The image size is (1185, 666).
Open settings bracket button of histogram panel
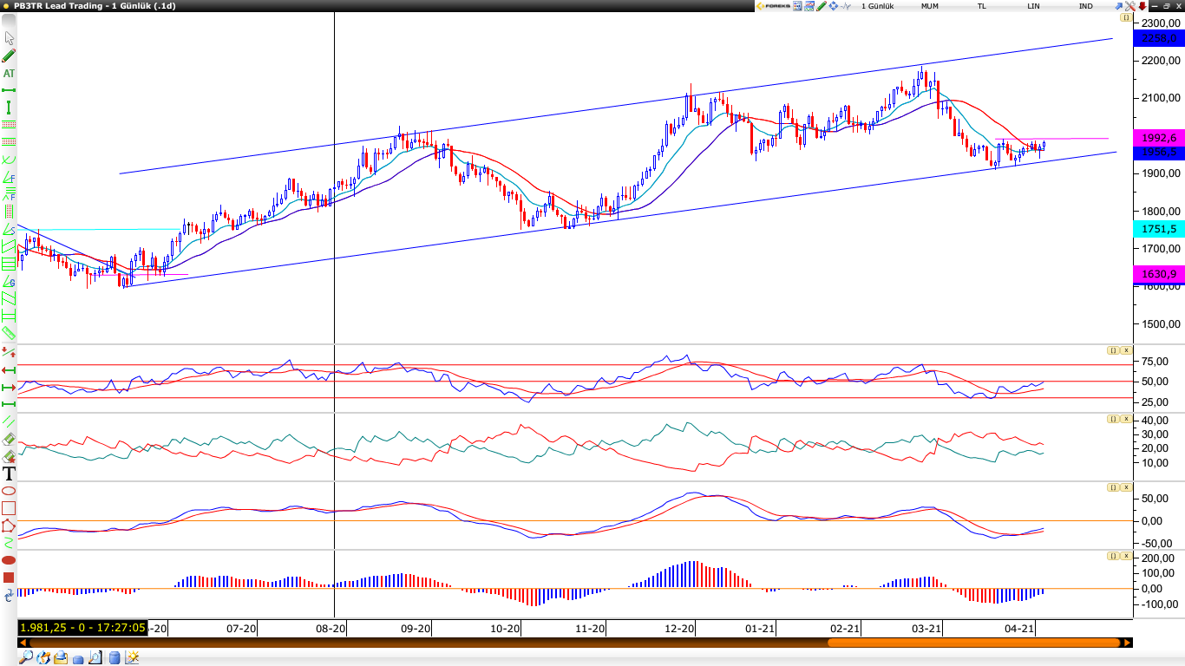(x=1113, y=556)
